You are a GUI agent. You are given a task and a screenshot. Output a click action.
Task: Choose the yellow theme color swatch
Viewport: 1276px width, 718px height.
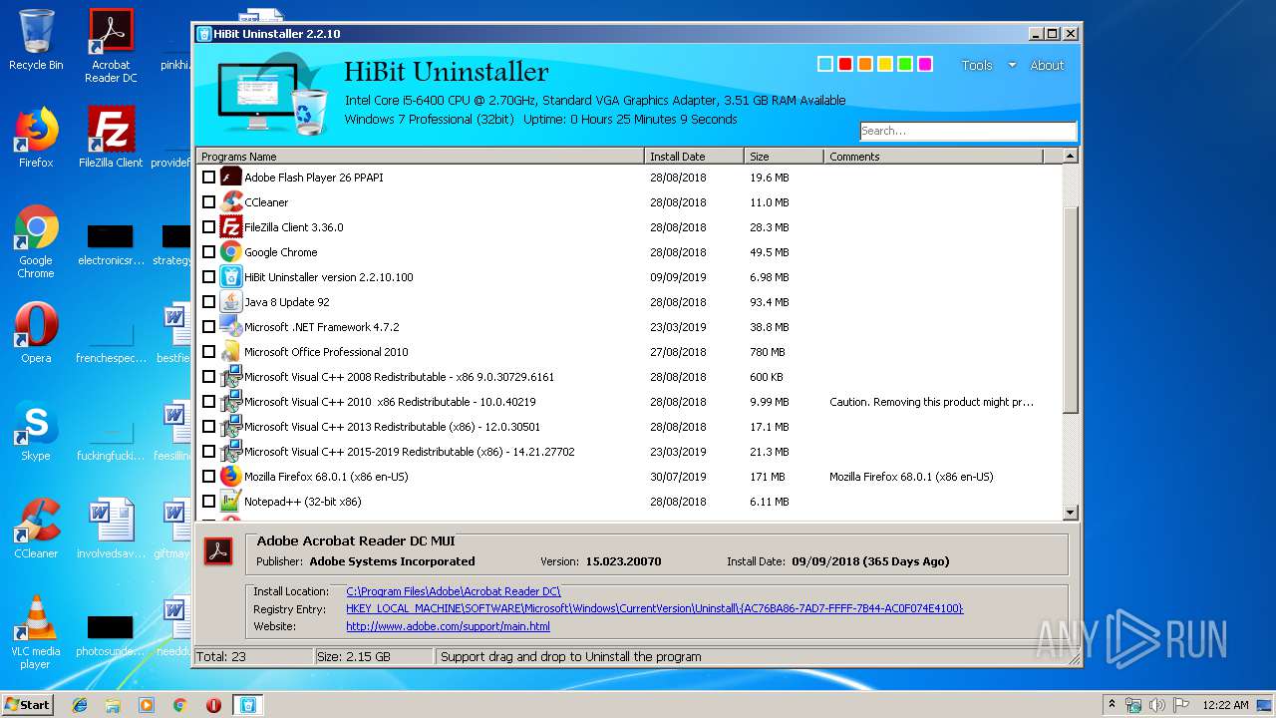[885, 64]
